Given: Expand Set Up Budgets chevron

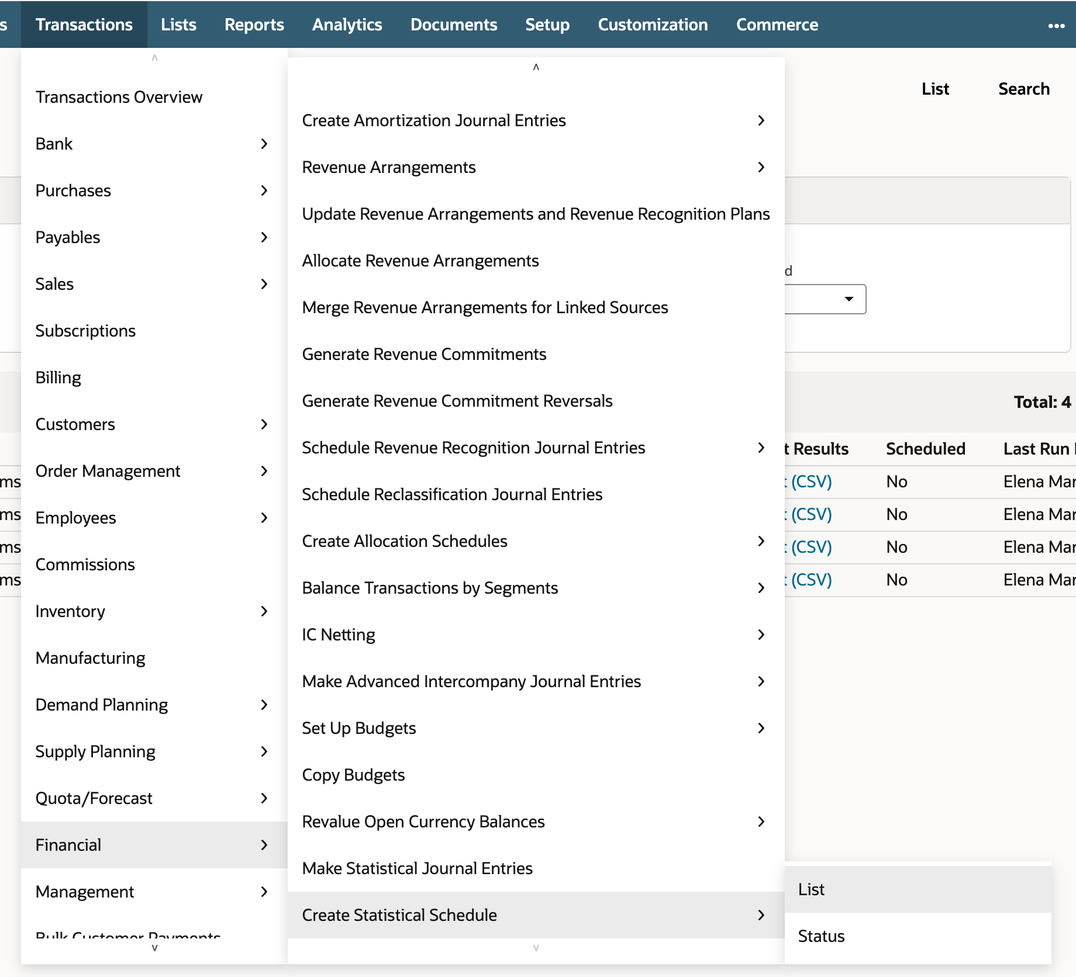Looking at the screenshot, I should tap(761, 728).
